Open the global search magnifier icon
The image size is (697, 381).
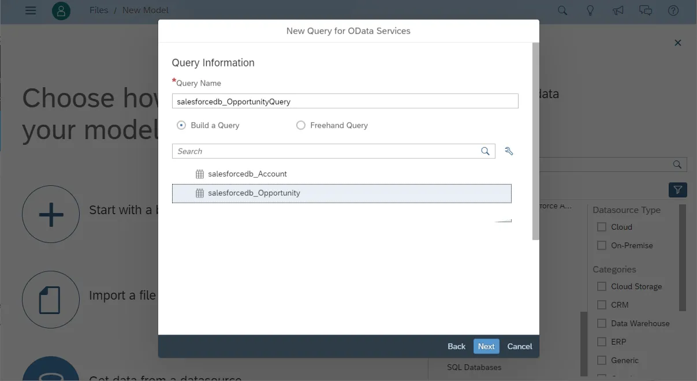[562, 10]
